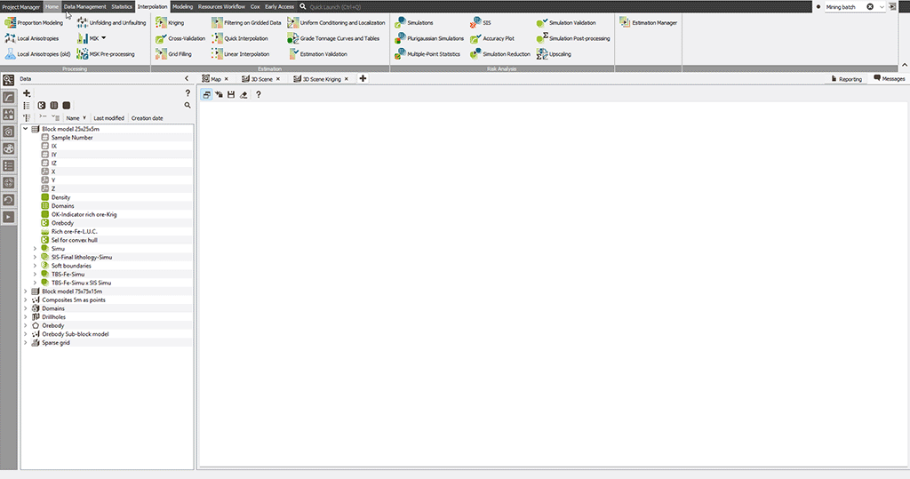This screenshot has width=910, height=479.
Task: Expand the Simu tree node
Action: click(35, 249)
